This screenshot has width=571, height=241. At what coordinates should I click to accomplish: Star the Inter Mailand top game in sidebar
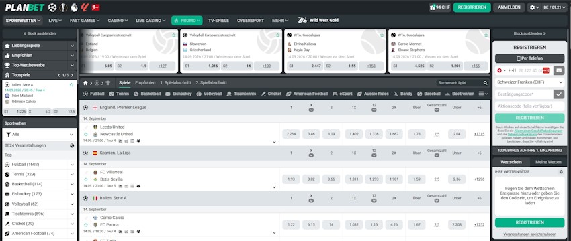tap(71, 84)
